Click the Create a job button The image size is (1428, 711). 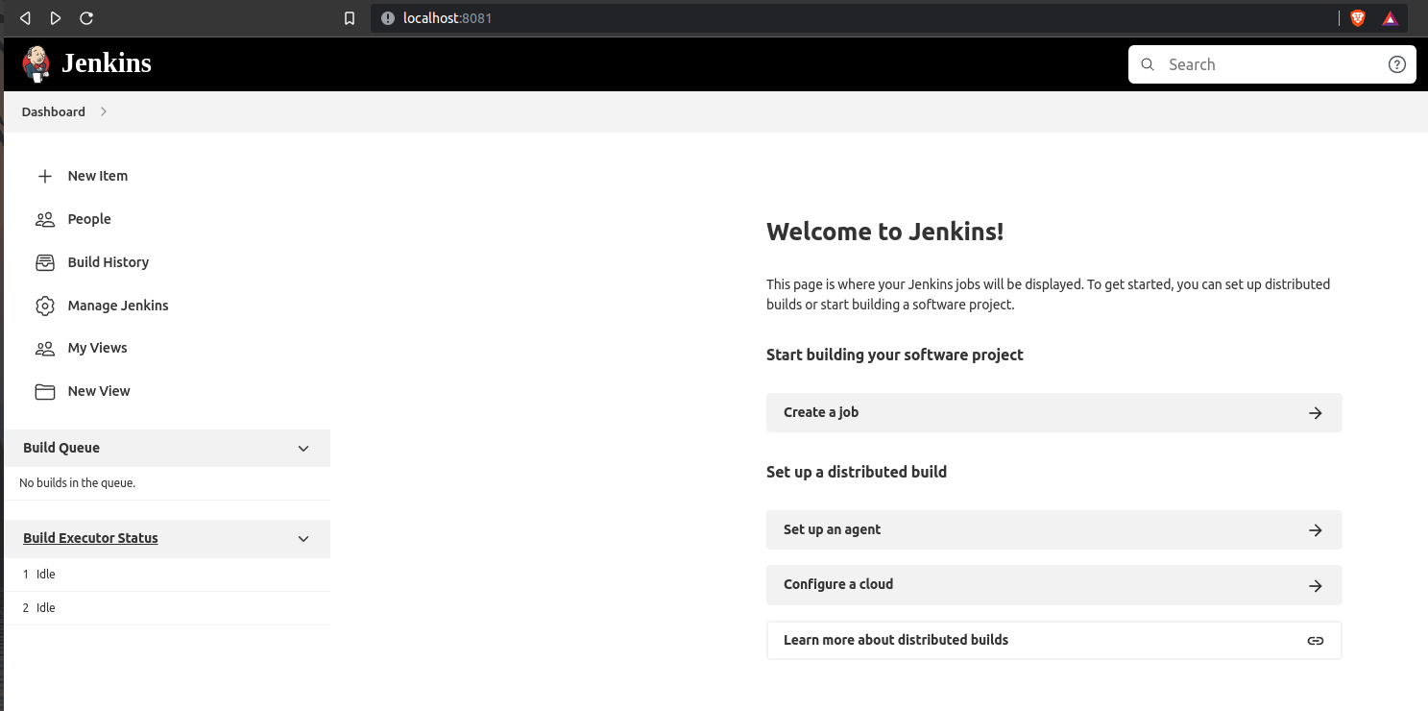pyautogui.click(x=1054, y=412)
